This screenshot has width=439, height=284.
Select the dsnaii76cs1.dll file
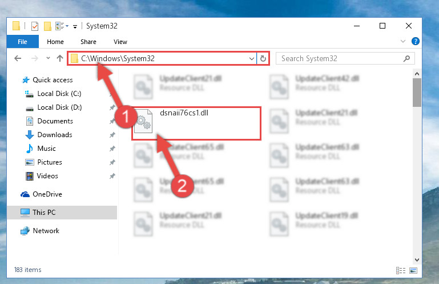click(196, 123)
